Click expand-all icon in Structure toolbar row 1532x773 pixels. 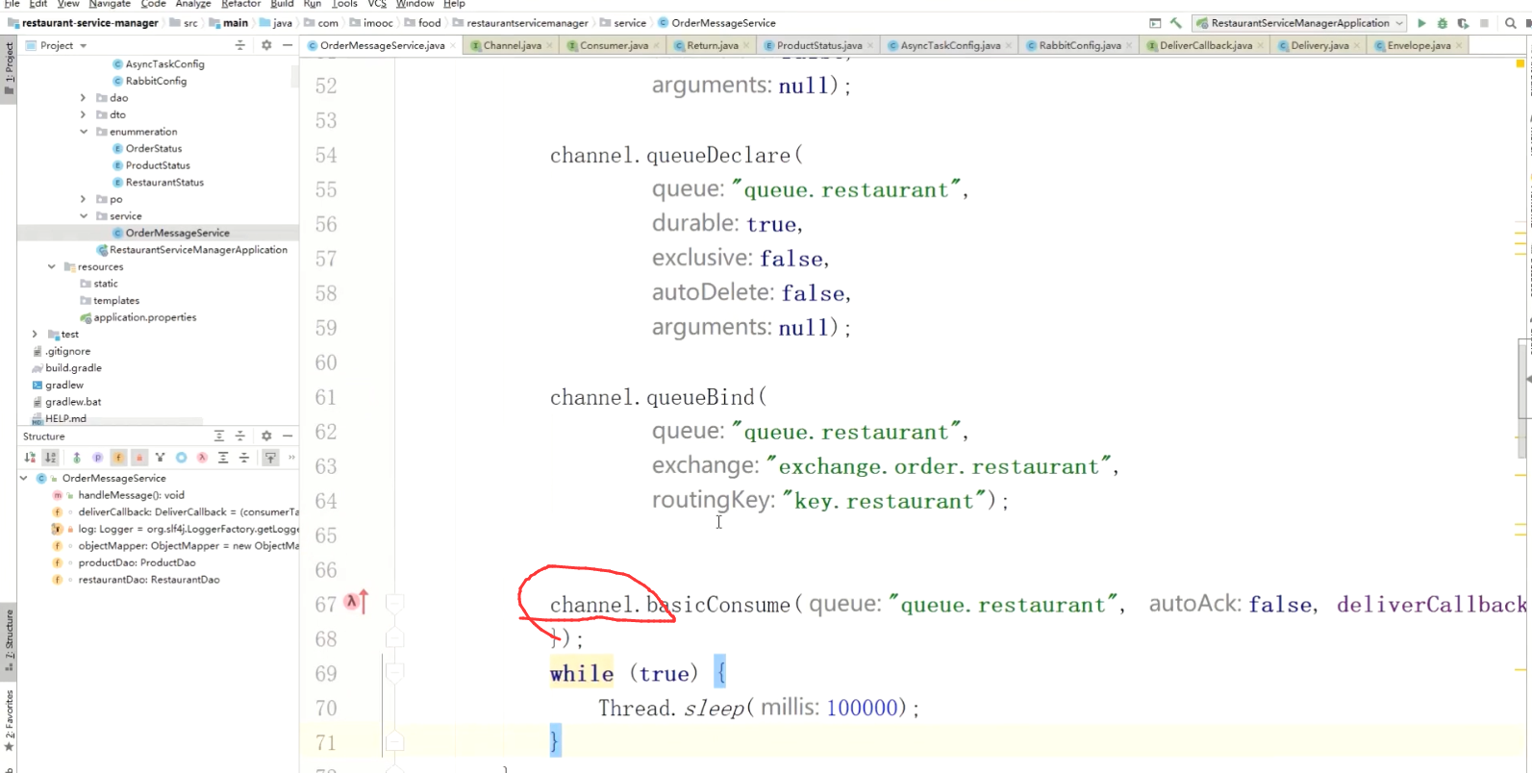(223, 458)
